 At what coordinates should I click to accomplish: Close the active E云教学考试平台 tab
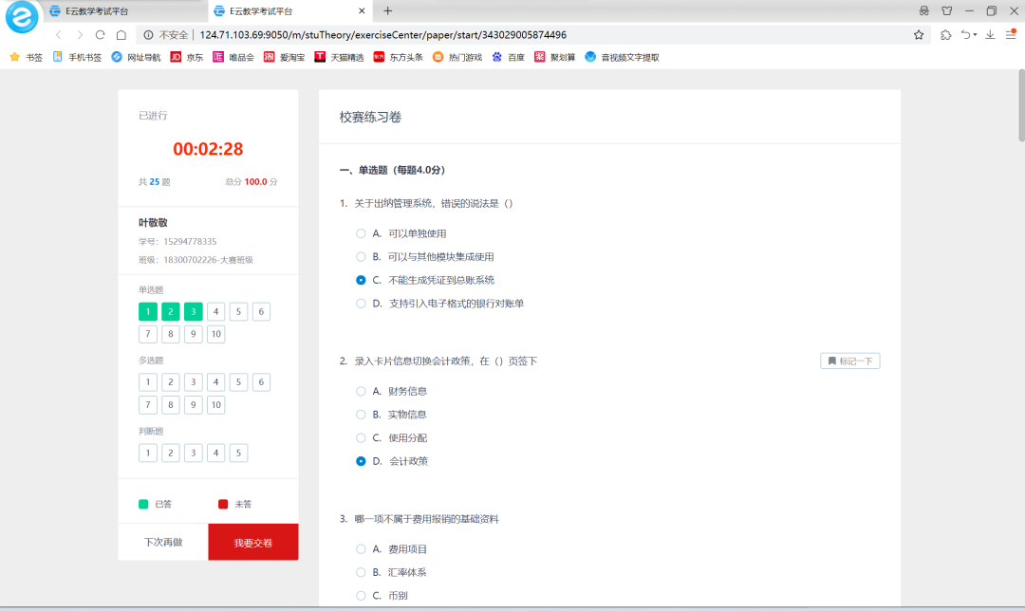pyautogui.click(x=362, y=10)
